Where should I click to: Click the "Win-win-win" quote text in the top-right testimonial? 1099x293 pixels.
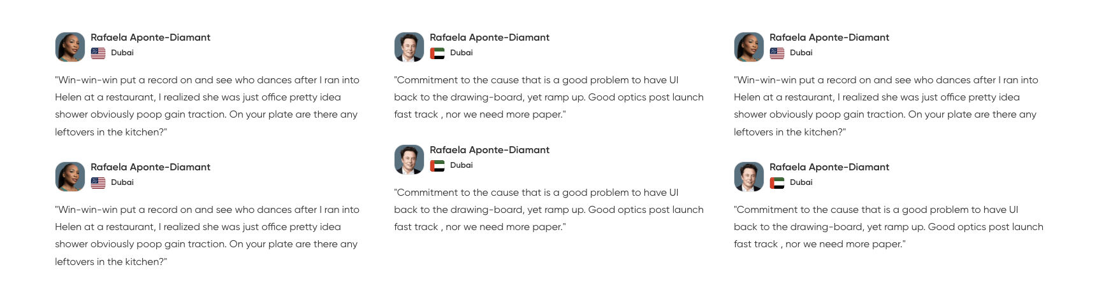point(886,106)
